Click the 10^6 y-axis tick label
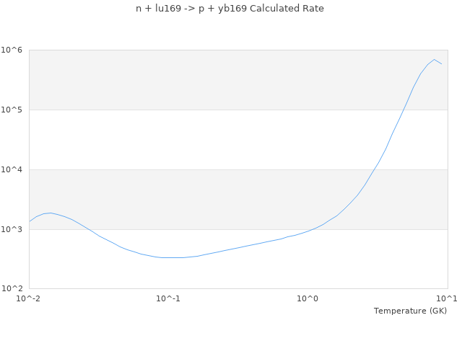This screenshot has height=346, width=462. pos(14,50)
